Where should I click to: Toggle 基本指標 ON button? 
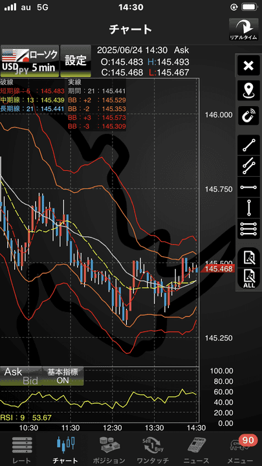tap(63, 376)
